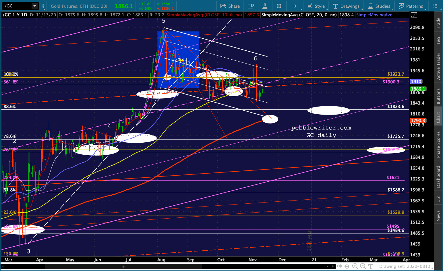Click the small left step arrow near zoom tools

(327, 266)
